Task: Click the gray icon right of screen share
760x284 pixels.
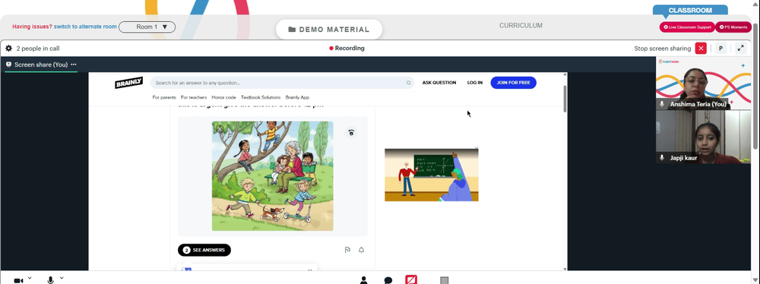Action: [444, 280]
